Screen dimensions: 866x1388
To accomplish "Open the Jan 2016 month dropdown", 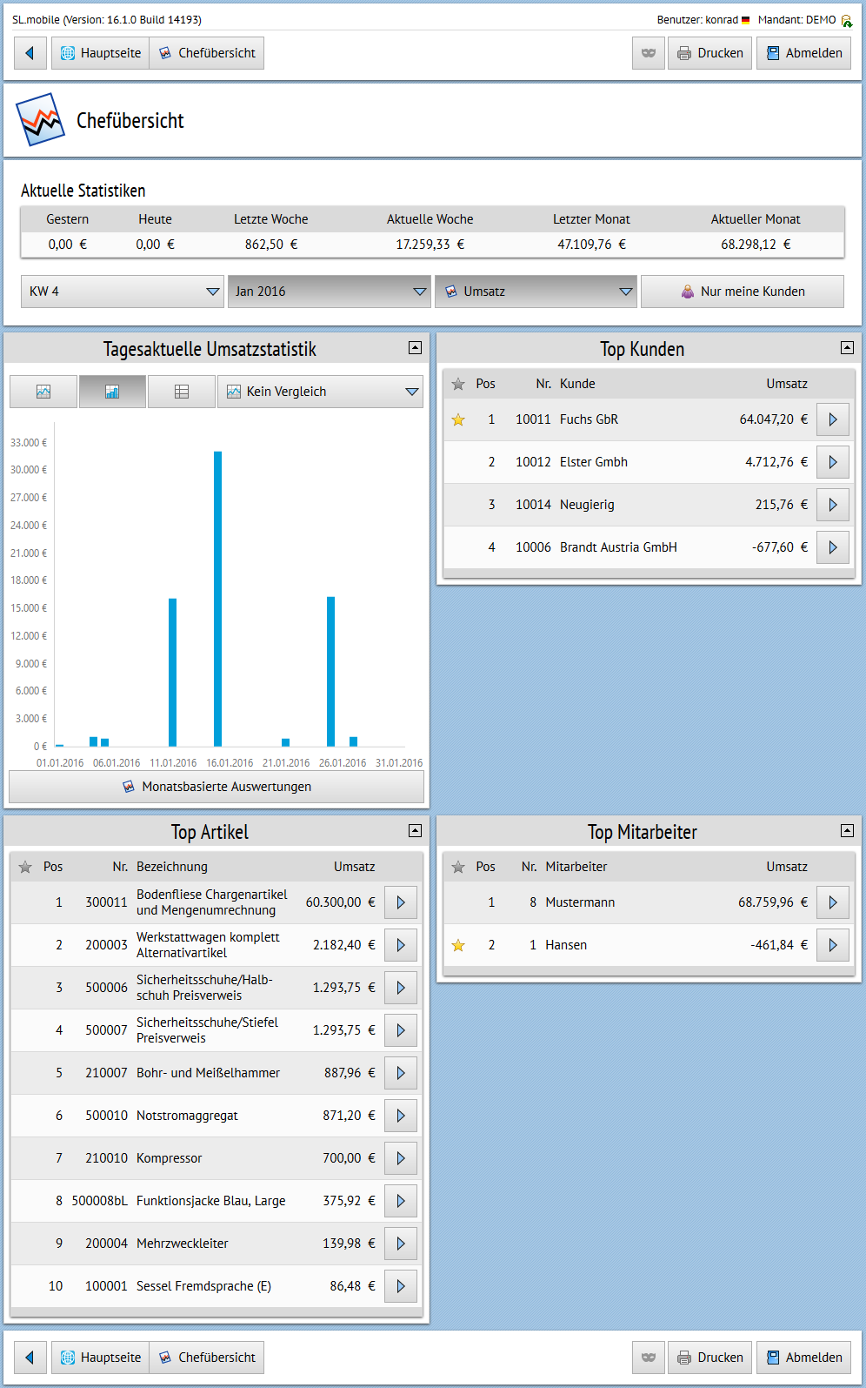I will point(330,292).
